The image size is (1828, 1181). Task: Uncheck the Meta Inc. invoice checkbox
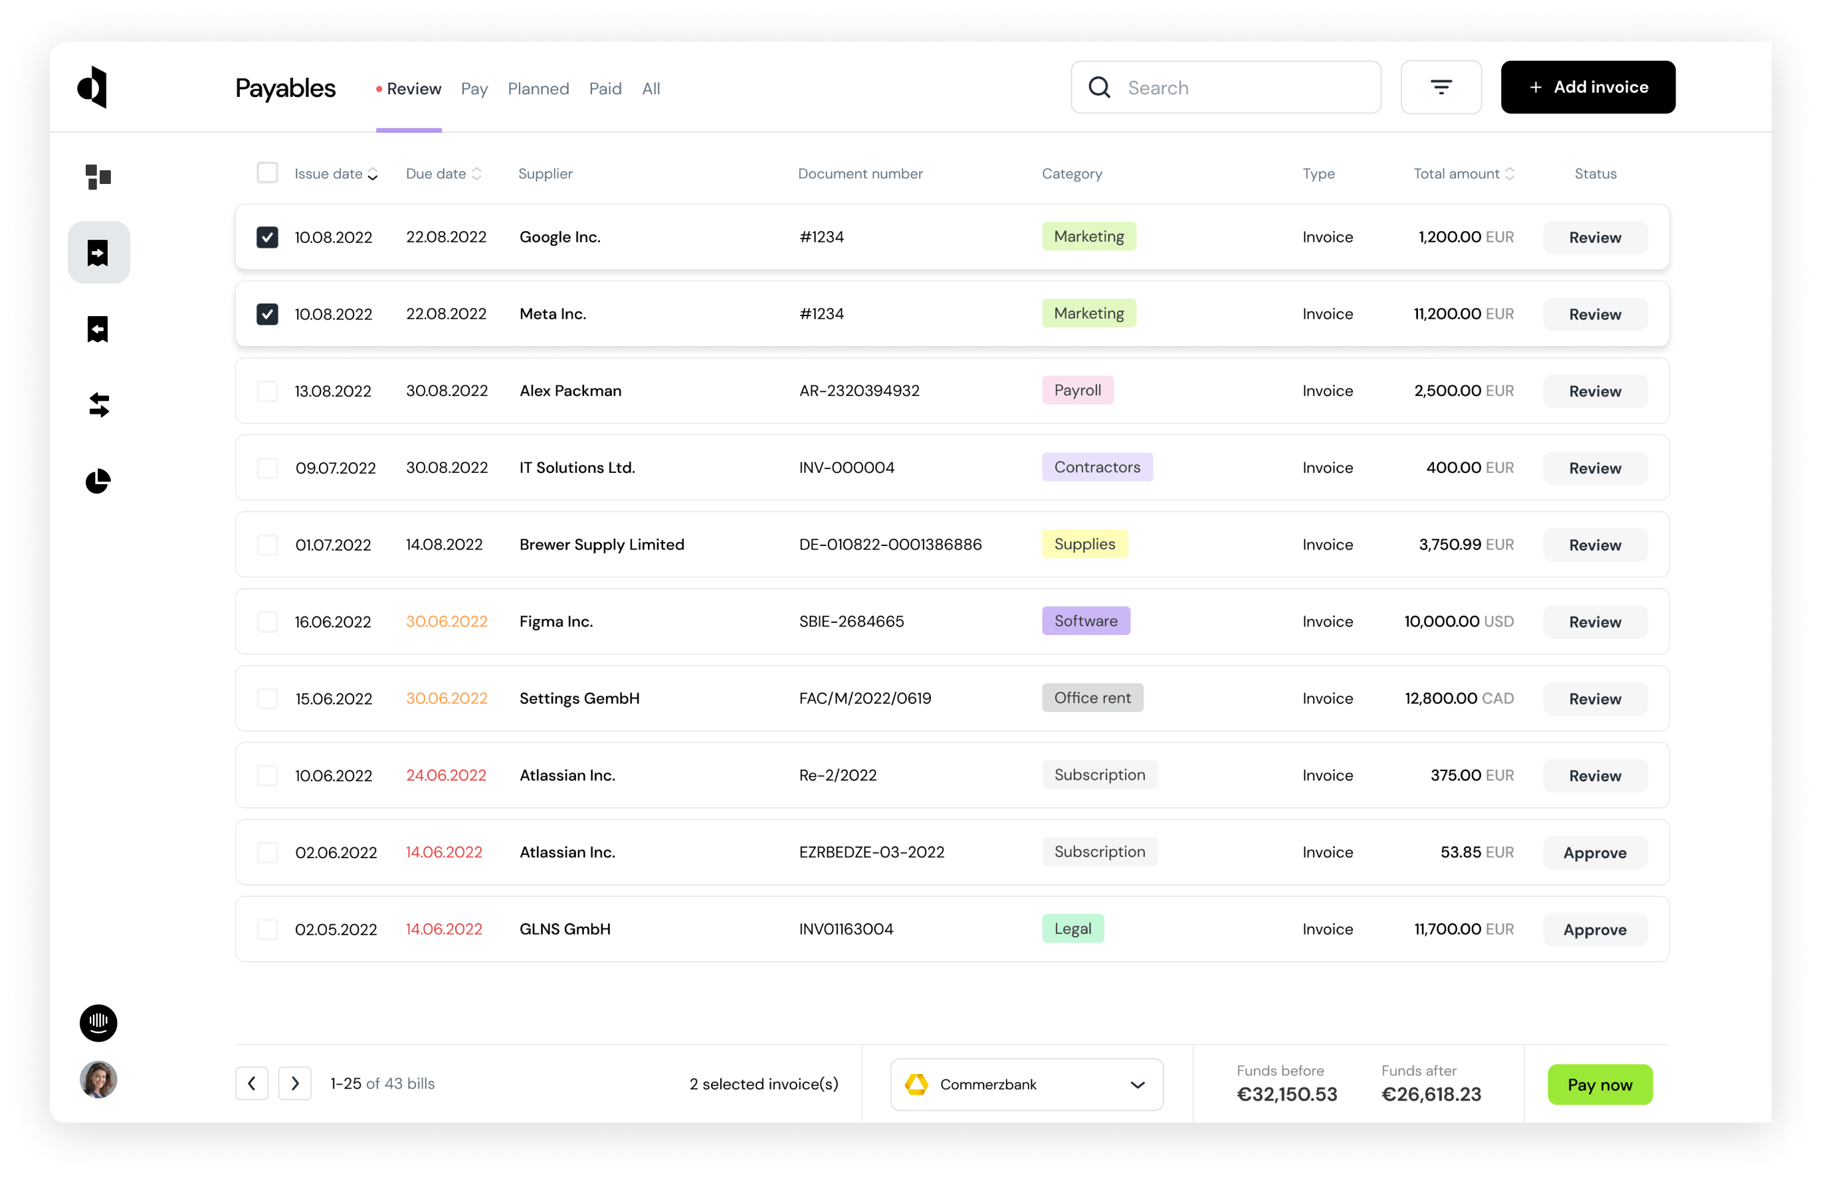[x=267, y=314]
